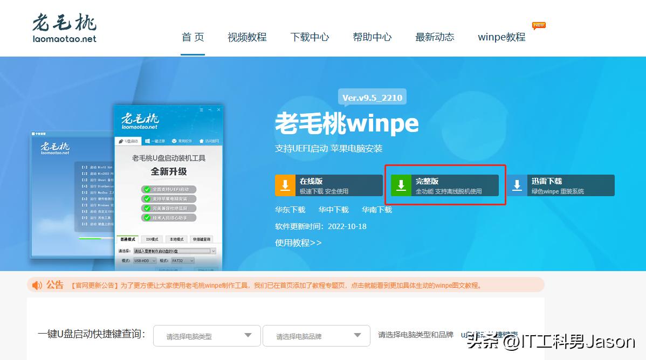
Task: Click the orange download icon on 在线版
Action: click(x=285, y=185)
